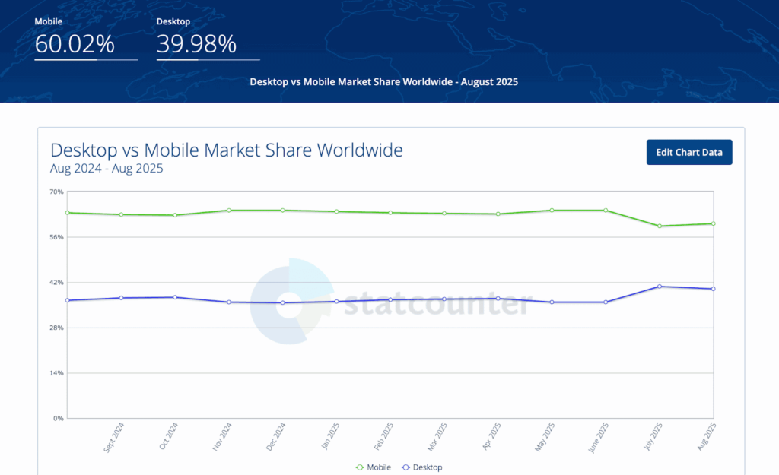Pick the Mobile data point for Aug 2025
The width and height of the screenshot is (779, 475).
[x=714, y=223]
